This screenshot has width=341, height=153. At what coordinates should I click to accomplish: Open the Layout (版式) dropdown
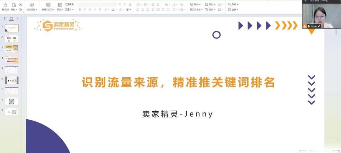coord(60,10)
